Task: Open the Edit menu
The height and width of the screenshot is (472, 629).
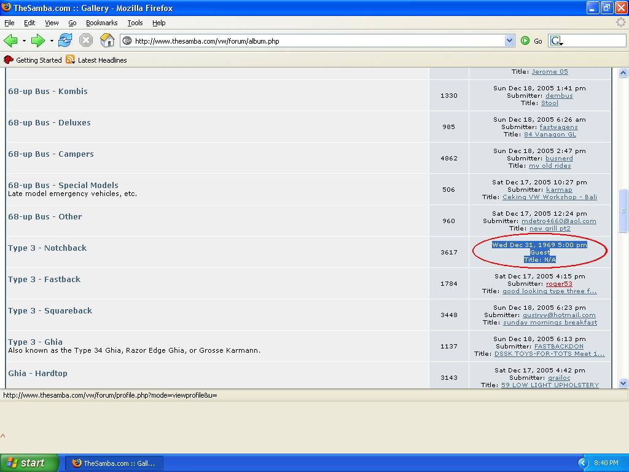Action: pos(29,23)
